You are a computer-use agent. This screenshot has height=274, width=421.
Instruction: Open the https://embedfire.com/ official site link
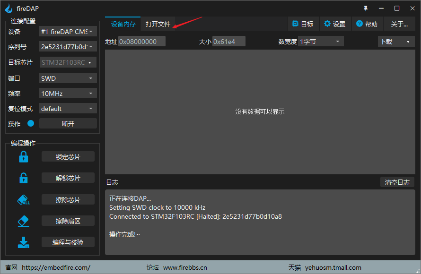[x=56, y=267]
